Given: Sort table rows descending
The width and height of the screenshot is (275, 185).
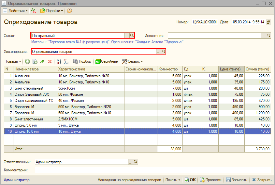Looking at the screenshot, I should coord(66,61).
